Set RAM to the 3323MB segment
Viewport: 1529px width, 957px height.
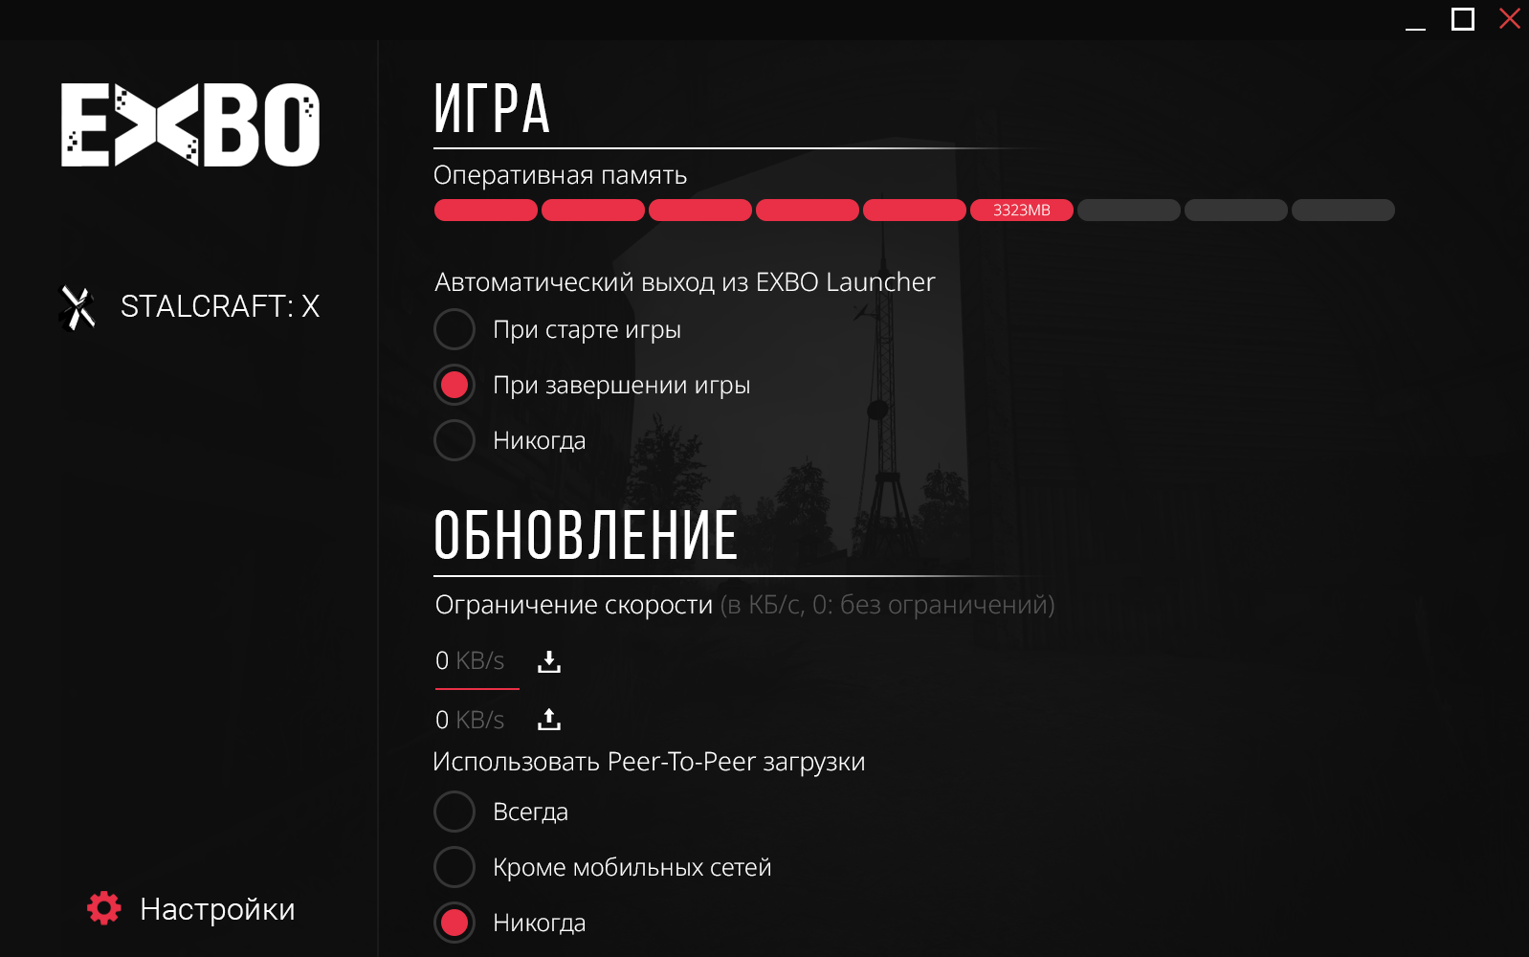click(1022, 210)
